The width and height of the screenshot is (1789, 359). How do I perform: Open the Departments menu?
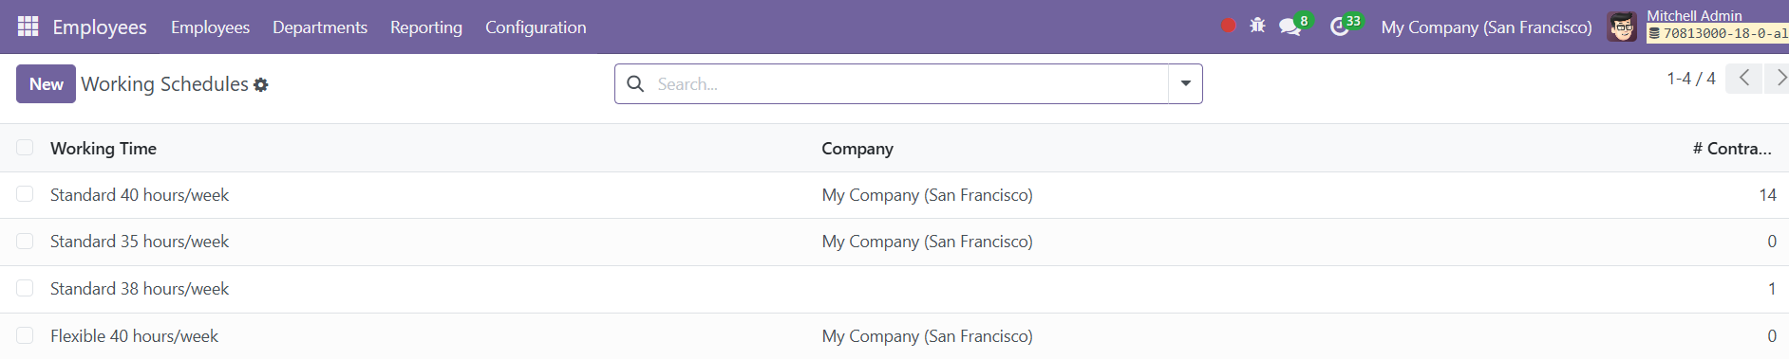320,27
